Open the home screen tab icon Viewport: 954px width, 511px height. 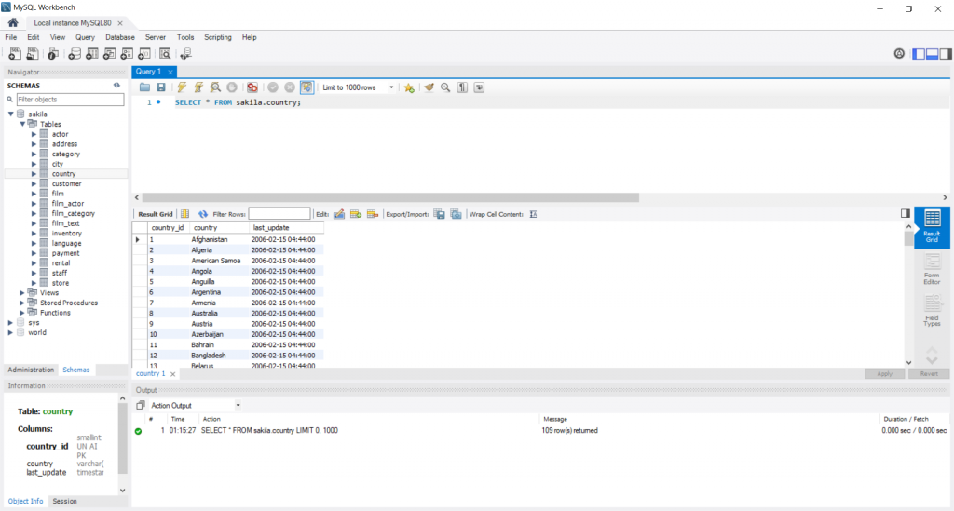[x=13, y=22]
